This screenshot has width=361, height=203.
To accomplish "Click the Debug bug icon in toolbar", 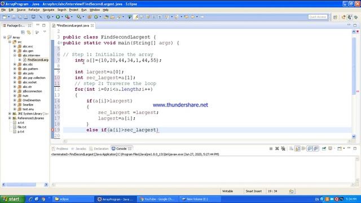I will (49, 17).
